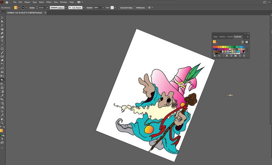Image resolution: width=272 pixels, height=165 pixels.
Task: Select the Rectangle tool
Action: pos(2,49)
